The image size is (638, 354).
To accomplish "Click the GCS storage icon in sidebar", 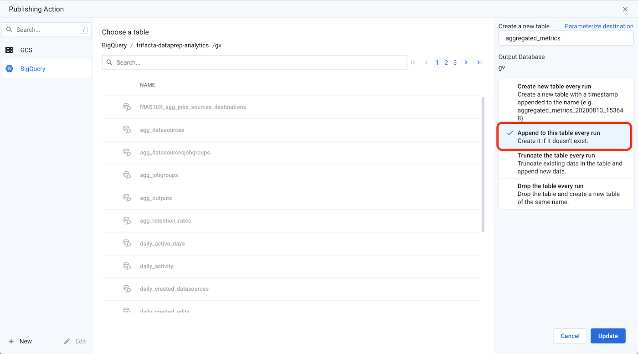I will [9, 50].
